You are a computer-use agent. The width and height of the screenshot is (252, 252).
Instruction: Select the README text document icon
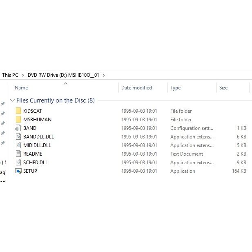click(18, 154)
